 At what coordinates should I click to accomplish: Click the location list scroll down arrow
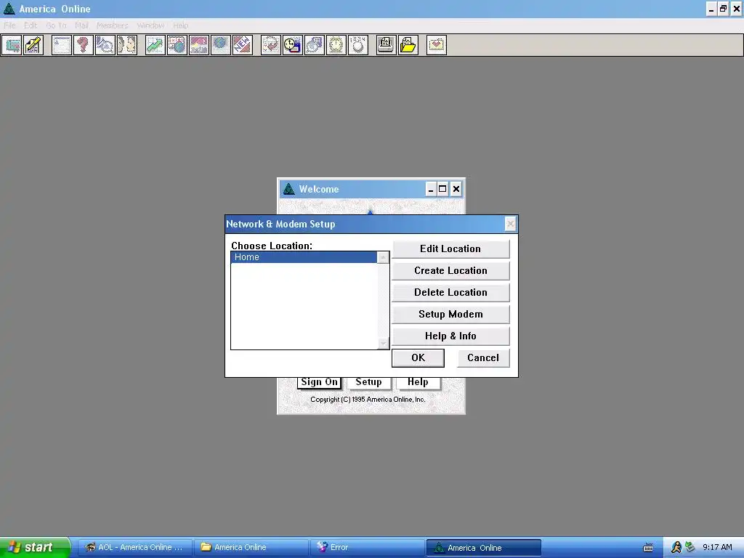point(383,343)
